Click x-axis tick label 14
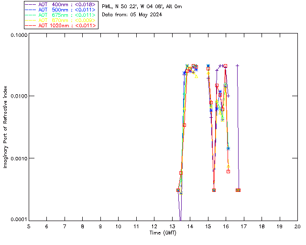 coord(190,226)
